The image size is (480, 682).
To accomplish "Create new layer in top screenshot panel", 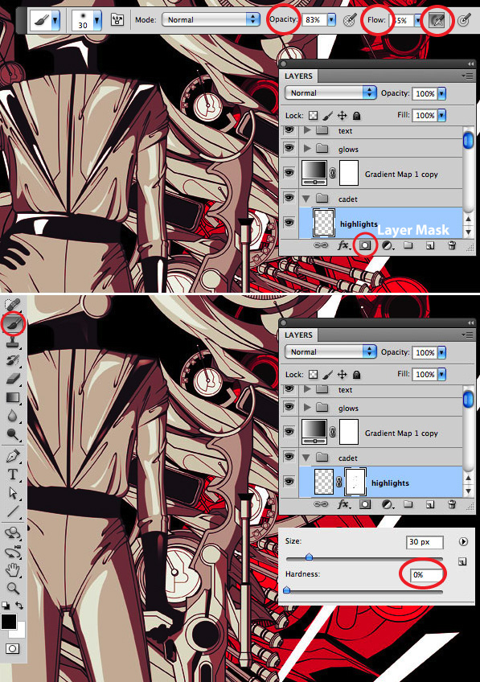I will tap(429, 246).
